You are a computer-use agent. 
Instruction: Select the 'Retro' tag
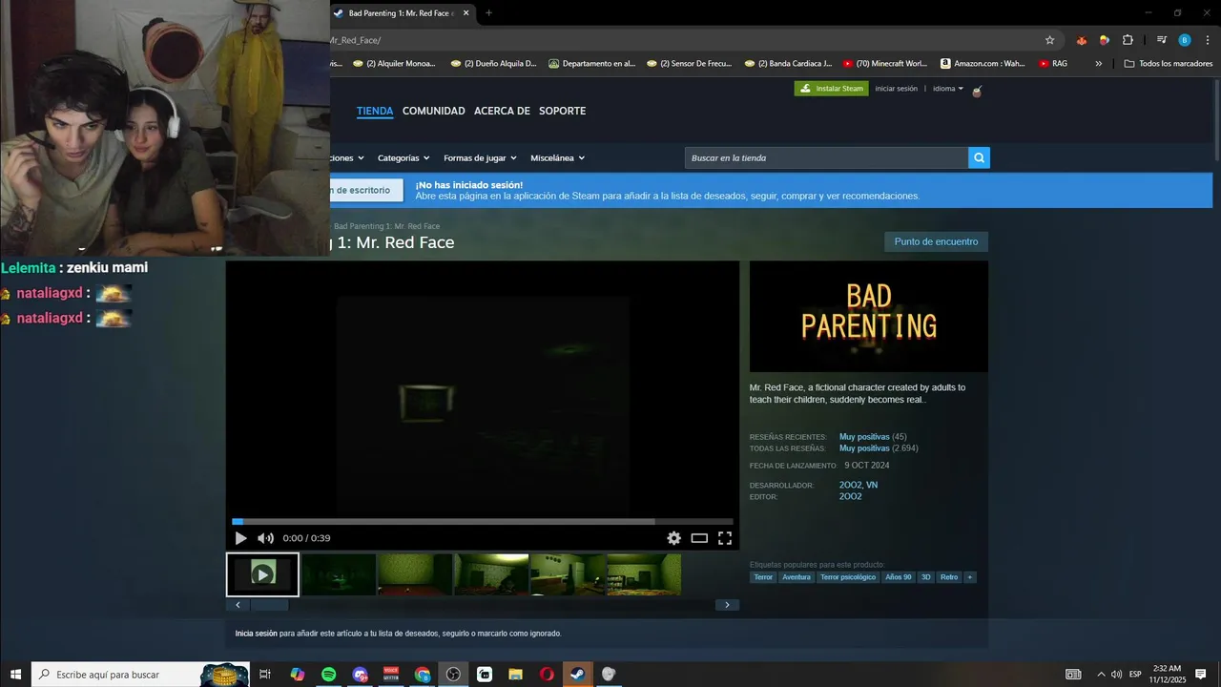coord(949,577)
